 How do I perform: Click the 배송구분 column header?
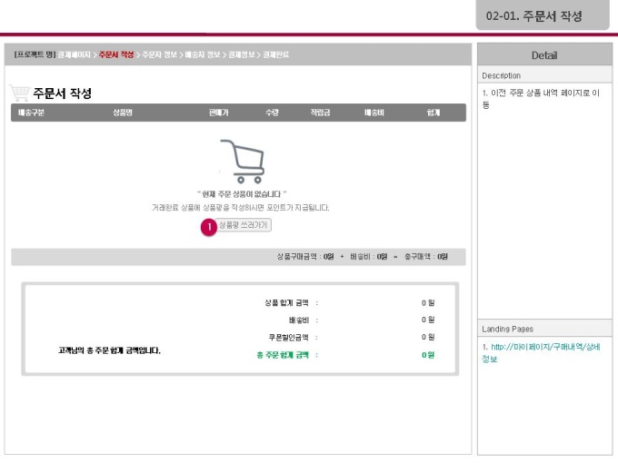pos(32,113)
